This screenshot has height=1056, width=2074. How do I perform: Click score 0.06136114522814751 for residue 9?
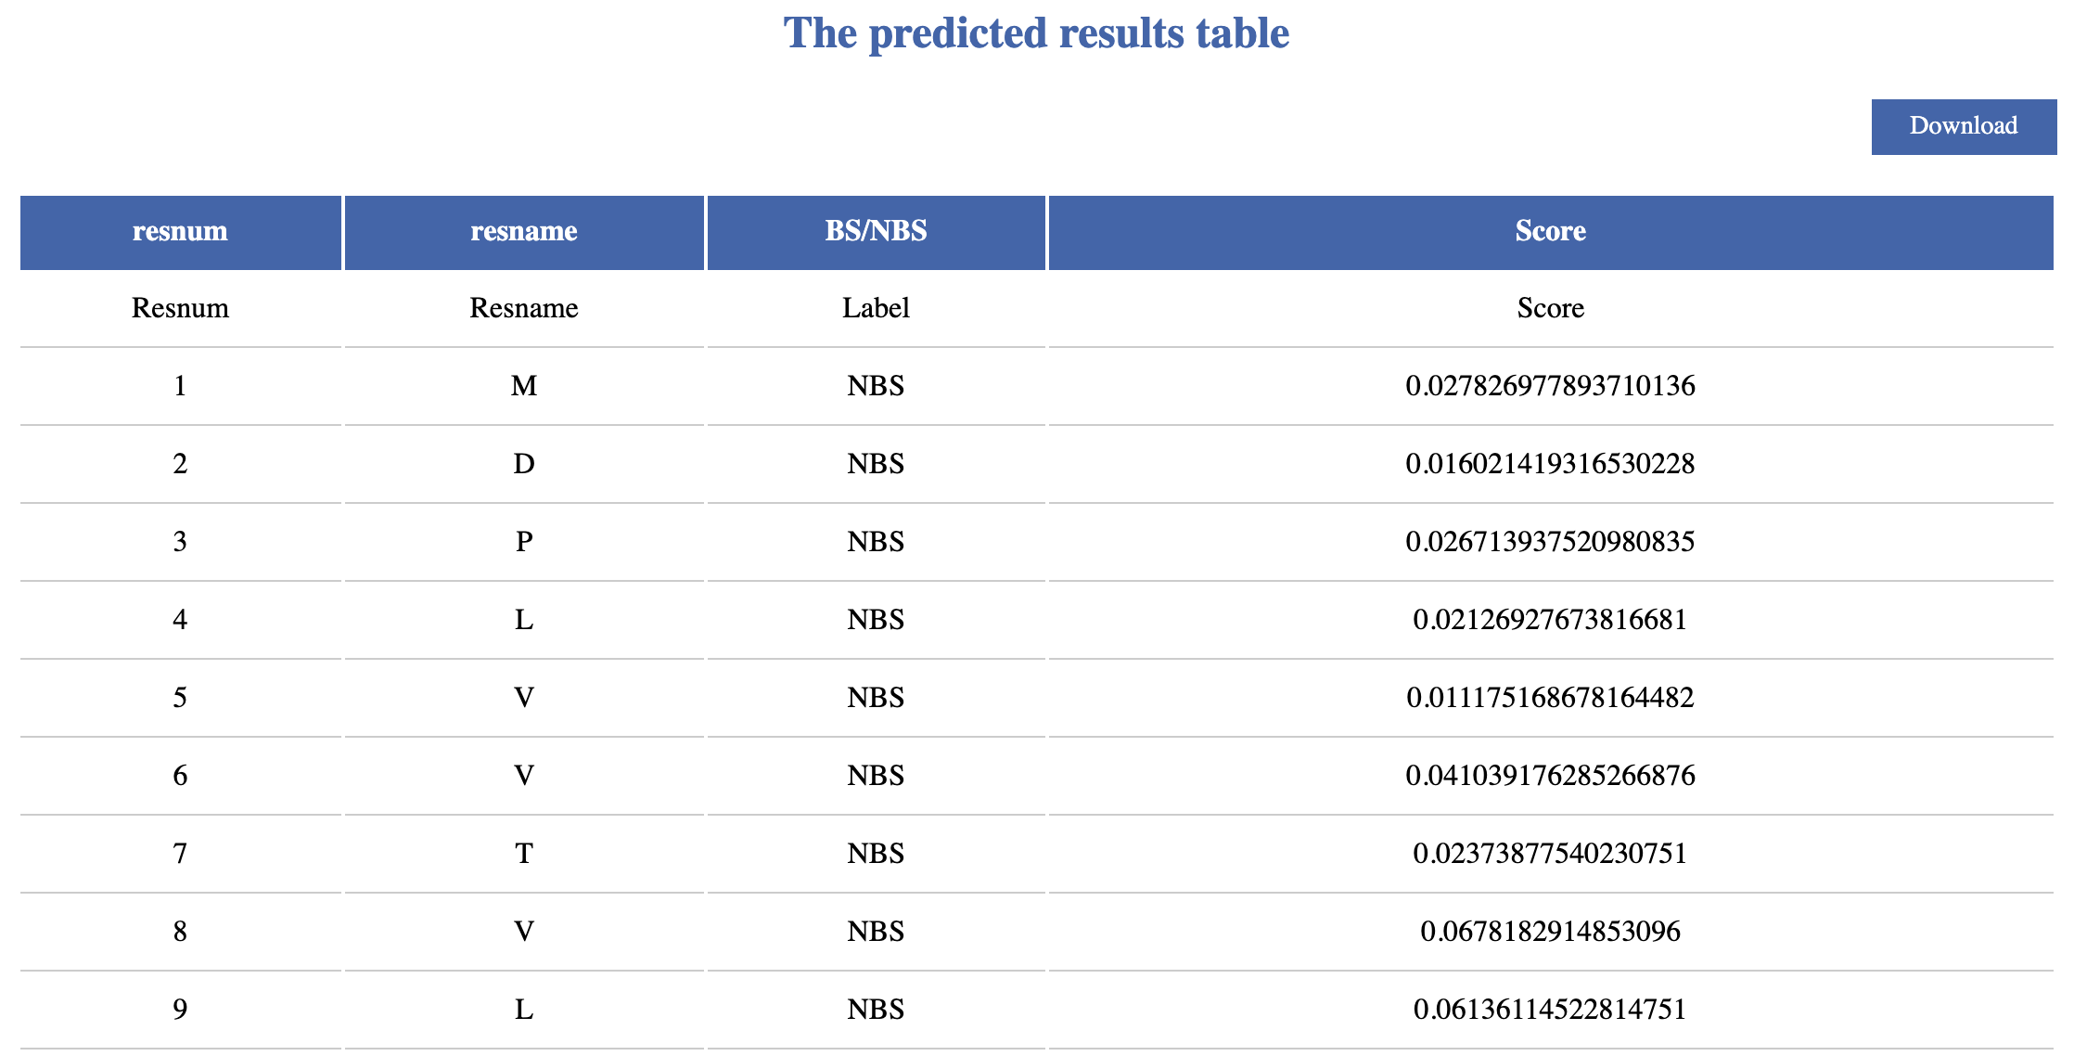tap(1550, 1010)
